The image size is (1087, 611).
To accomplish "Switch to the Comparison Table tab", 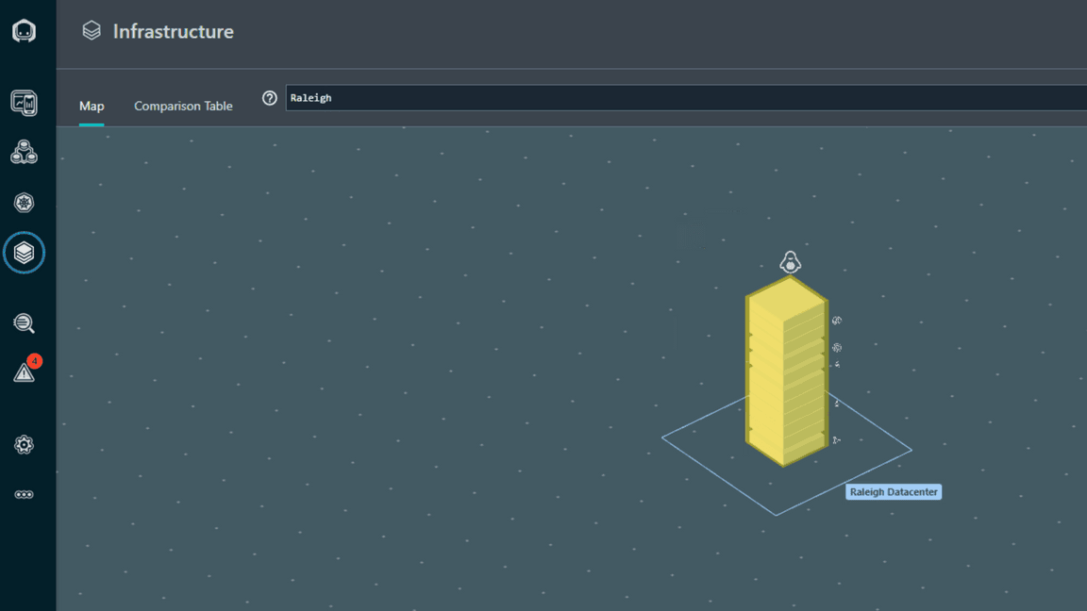I will click(x=183, y=107).
